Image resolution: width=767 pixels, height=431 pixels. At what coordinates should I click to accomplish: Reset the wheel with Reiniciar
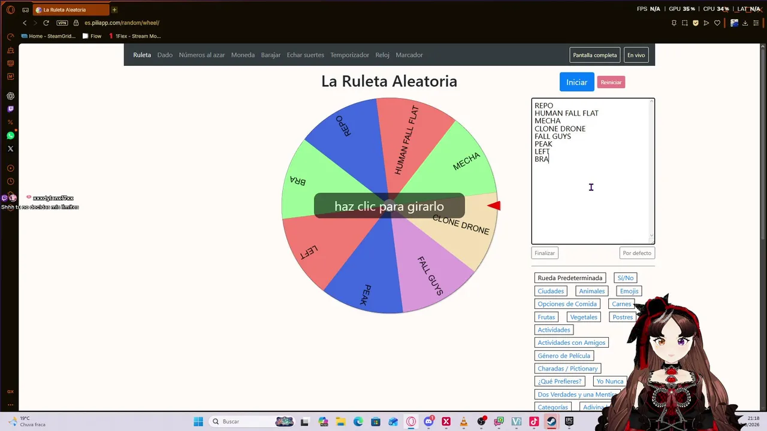(611, 82)
